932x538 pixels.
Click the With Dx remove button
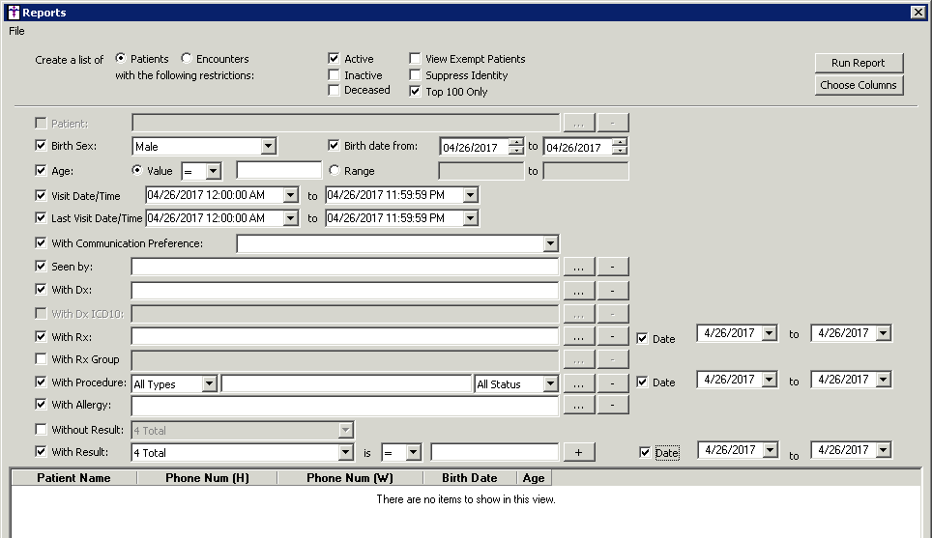tap(612, 291)
